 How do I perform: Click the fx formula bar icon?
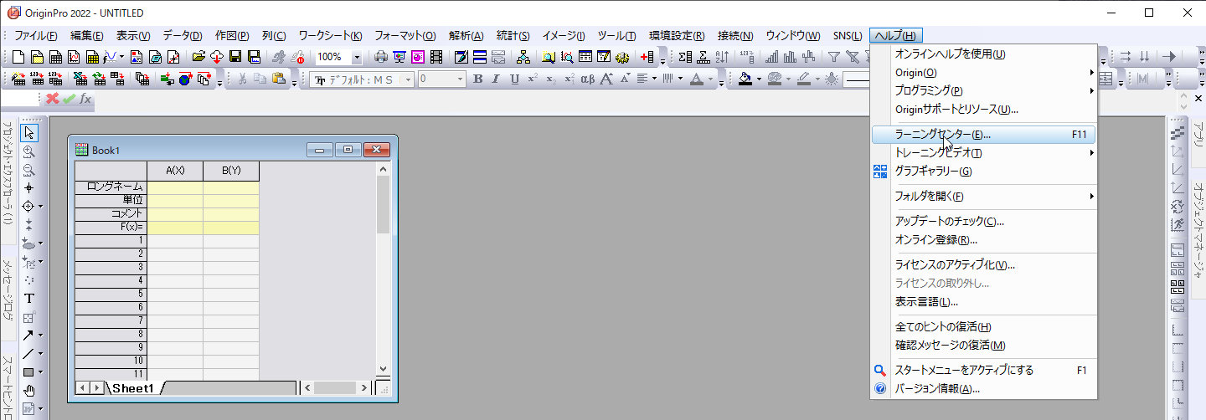(85, 99)
